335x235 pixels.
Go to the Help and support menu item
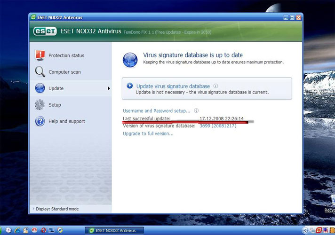pos(66,121)
